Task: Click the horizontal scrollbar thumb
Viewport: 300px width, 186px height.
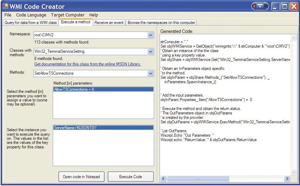Action: coord(198,178)
